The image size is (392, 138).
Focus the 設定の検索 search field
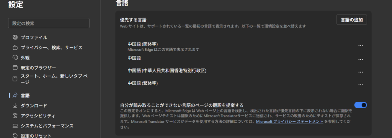click(x=49, y=23)
